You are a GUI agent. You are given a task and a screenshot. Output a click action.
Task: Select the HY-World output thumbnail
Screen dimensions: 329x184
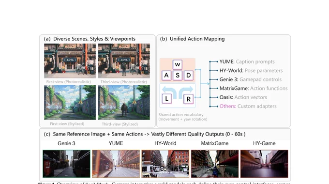coord(165,164)
